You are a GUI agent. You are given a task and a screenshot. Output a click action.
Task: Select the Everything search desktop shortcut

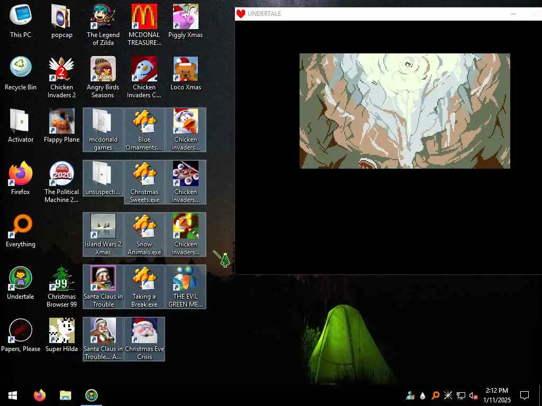point(21,230)
